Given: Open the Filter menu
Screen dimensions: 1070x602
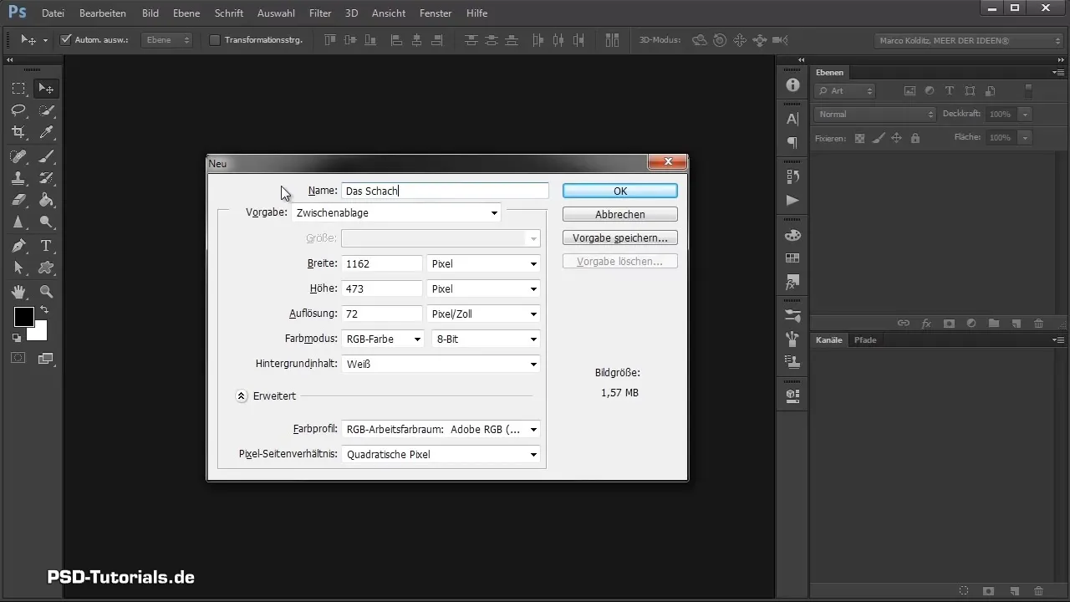Looking at the screenshot, I should pyautogui.click(x=319, y=13).
